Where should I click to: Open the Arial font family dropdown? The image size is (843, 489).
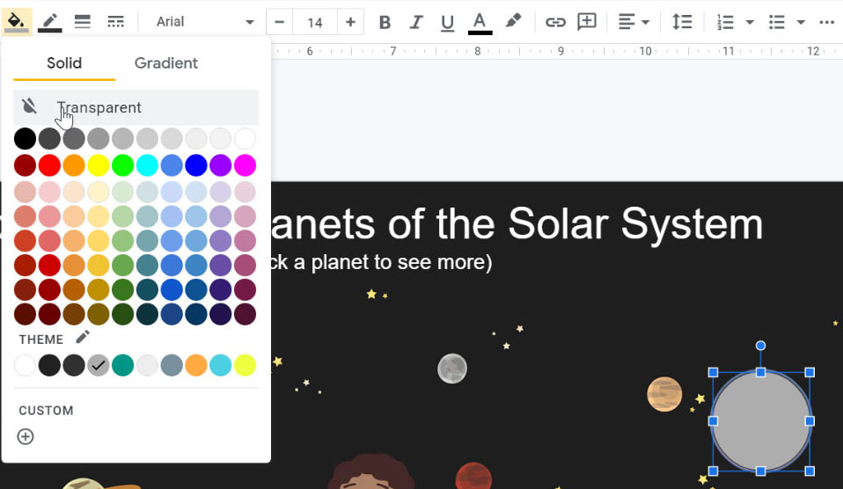(204, 22)
